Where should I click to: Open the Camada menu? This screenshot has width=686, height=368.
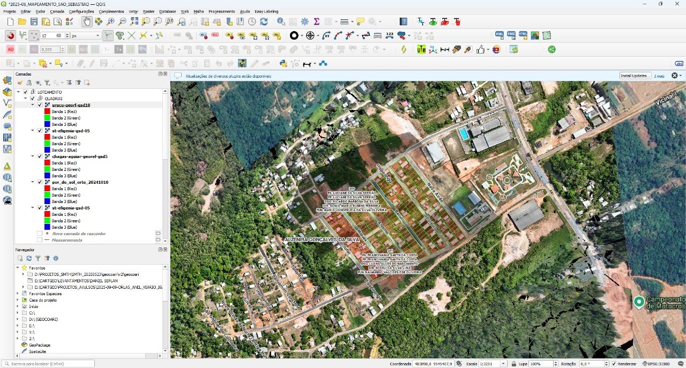(57, 11)
